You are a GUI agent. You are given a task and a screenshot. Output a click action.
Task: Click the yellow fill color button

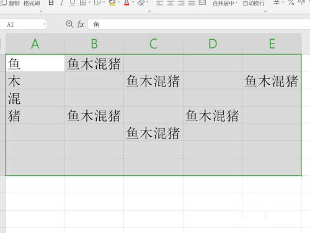(x=112, y=2)
